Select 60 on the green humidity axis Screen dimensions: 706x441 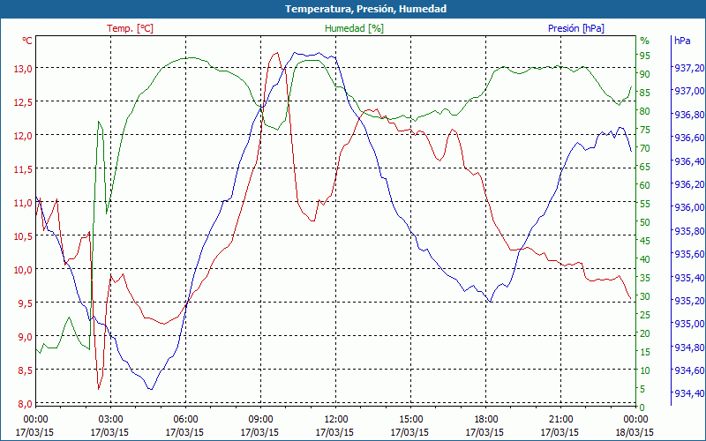[x=645, y=185]
